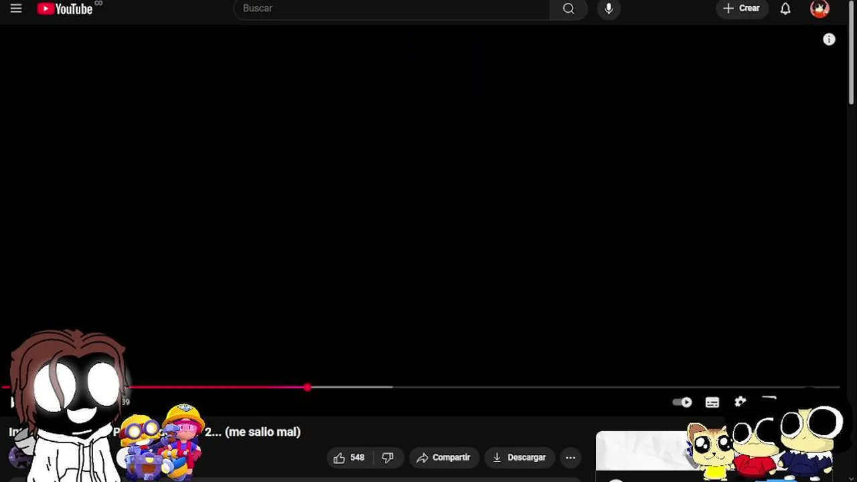Toggle subtitles on the player
Viewport: 857px width, 482px height.
point(712,402)
